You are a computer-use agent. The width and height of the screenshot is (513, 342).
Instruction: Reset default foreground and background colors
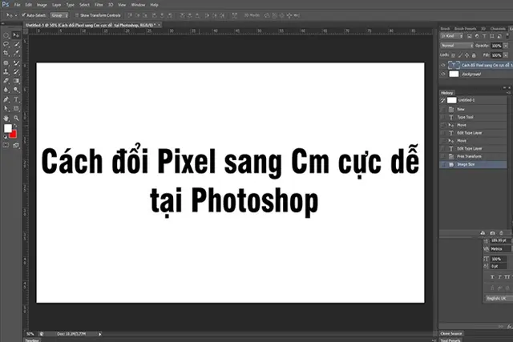6,137
